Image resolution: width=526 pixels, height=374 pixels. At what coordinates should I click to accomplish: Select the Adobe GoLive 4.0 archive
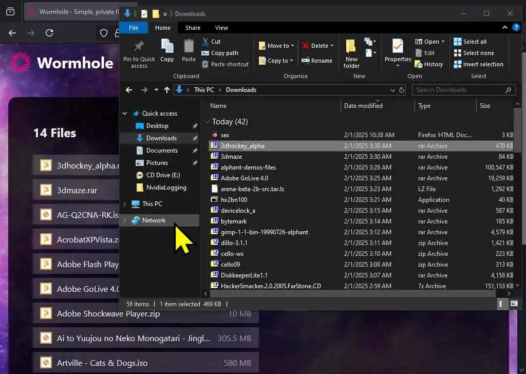pos(361,178)
